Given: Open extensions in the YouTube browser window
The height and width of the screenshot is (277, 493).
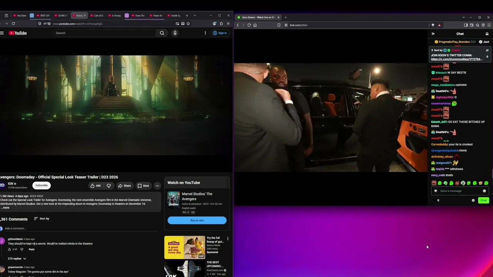Looking at the screenshot, I should point(221,23).
